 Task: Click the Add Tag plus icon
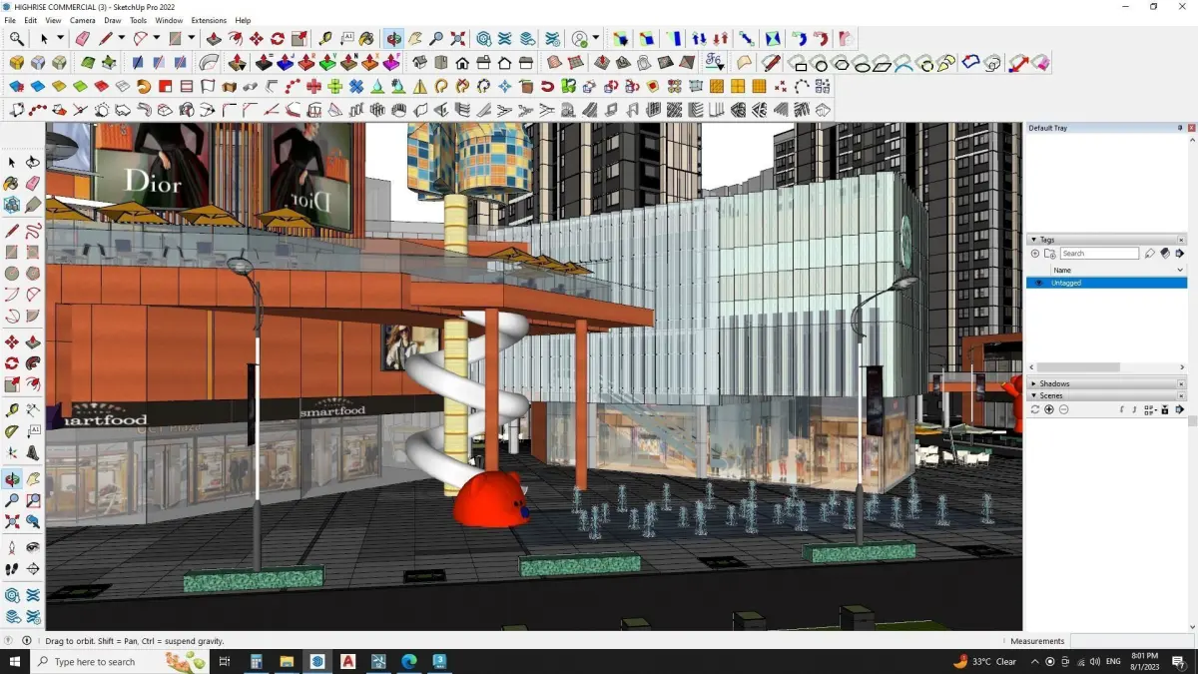pos(1035,254)
